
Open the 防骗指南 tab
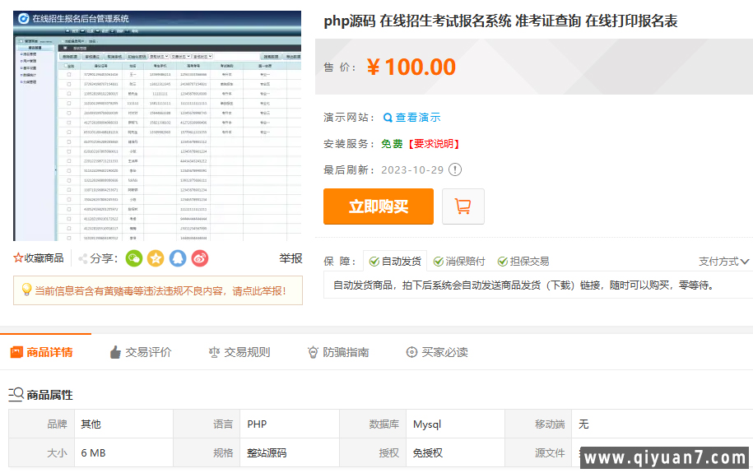pos(337,352)
